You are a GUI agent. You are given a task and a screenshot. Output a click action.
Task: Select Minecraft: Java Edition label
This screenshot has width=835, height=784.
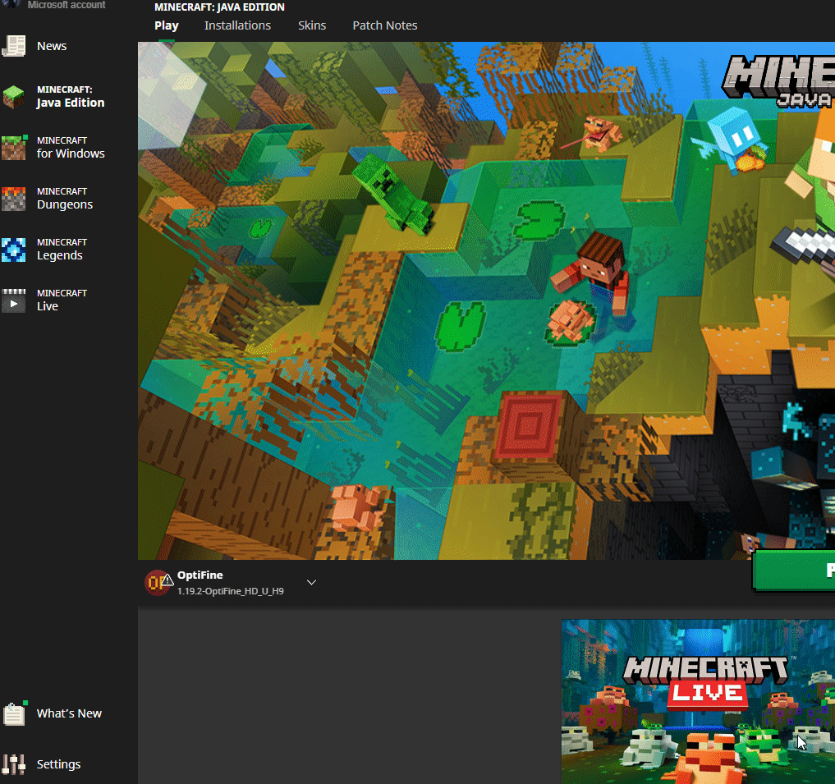pyautogui.click(x=71, y=96)
